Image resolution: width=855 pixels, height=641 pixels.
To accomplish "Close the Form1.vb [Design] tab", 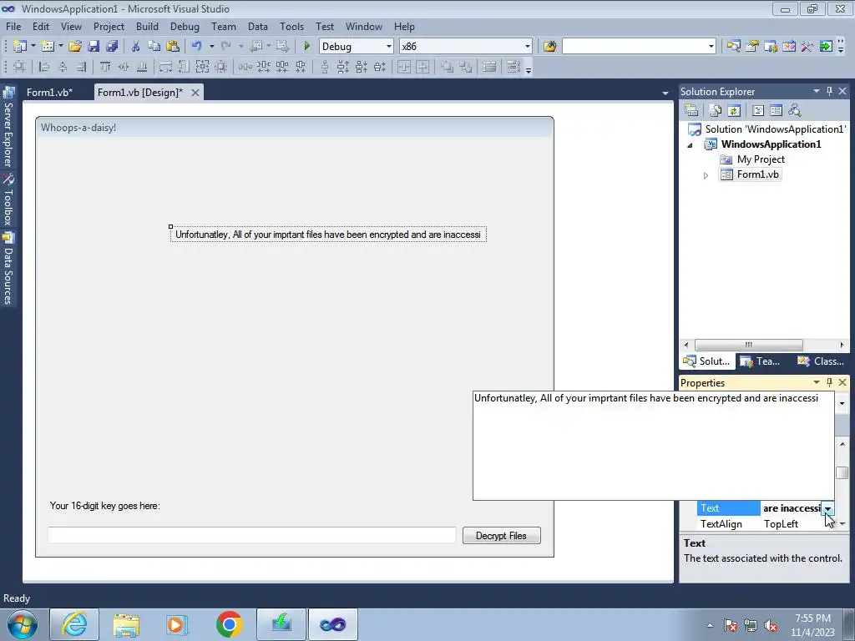I will pyautogui.click(x=195, y=93).
